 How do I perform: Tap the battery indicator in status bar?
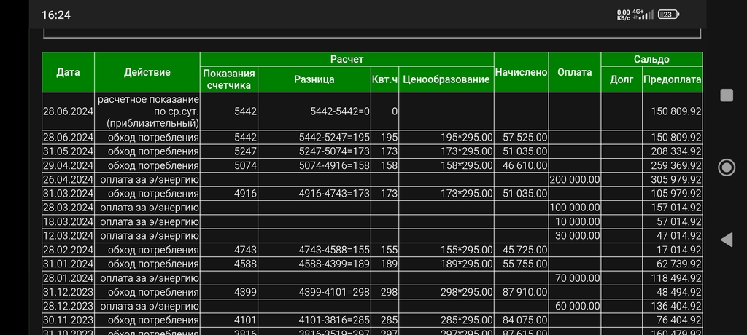[668, 14]
